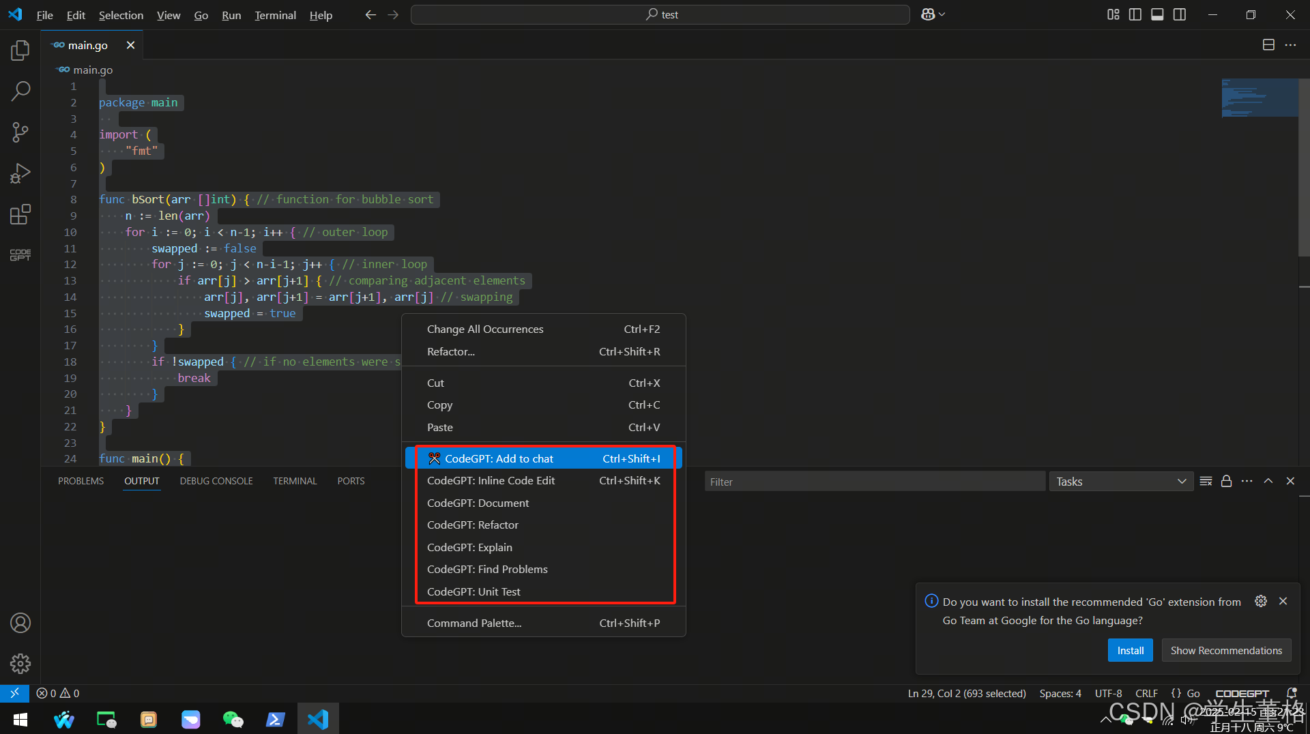
Task: Switch to the DEBUG CONSOLE tab
Action: (216, 481)
